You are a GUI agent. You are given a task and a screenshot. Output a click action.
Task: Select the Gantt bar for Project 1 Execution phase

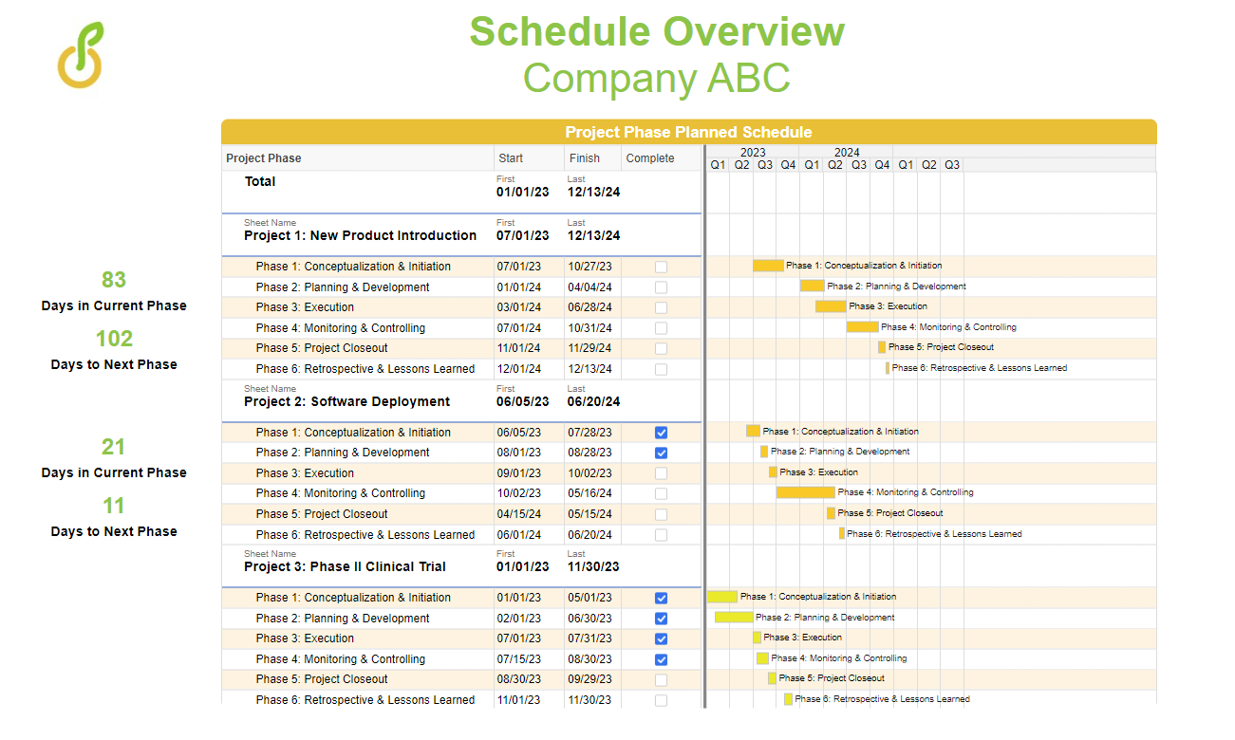pos(831,306)
